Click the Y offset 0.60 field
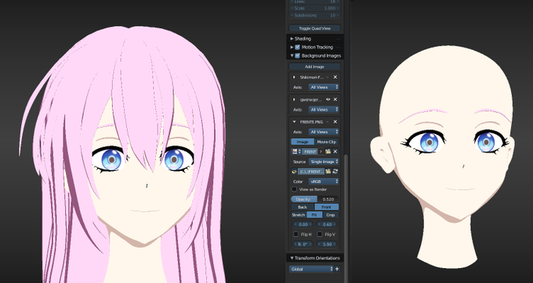 click(x=327, y=224)
